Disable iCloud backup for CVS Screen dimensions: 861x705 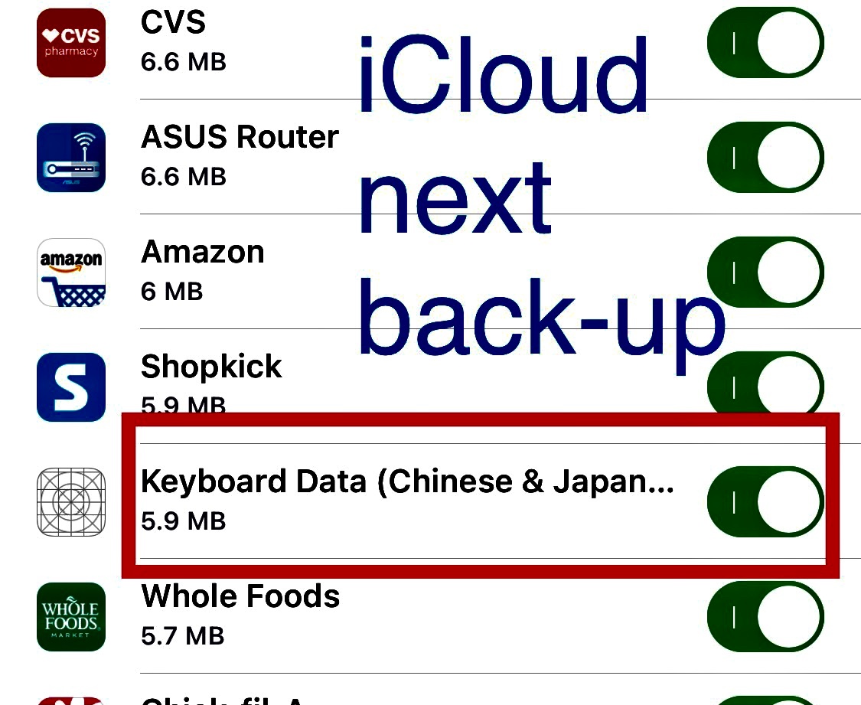(765, 43)
